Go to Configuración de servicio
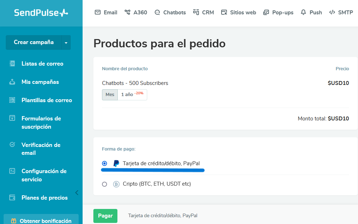 [44, 175]
